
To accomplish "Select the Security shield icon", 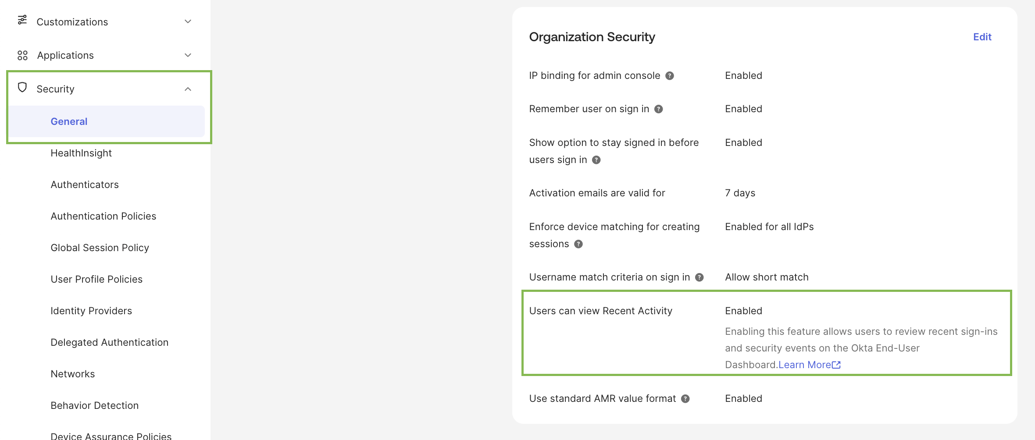I will click(x=22, y=88).
